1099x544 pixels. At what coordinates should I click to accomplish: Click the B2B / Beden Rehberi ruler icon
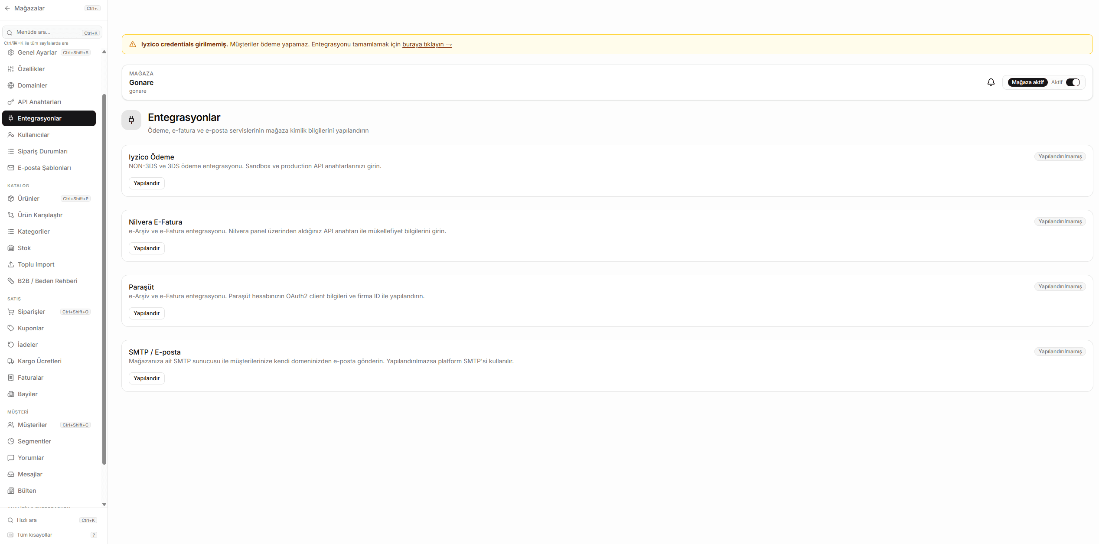tap(11, 281)
